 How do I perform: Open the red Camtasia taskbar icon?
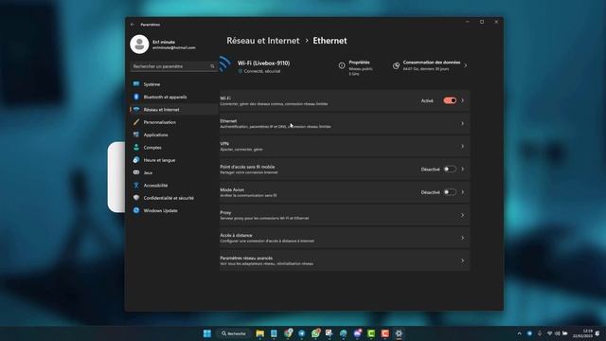point(385,333)
